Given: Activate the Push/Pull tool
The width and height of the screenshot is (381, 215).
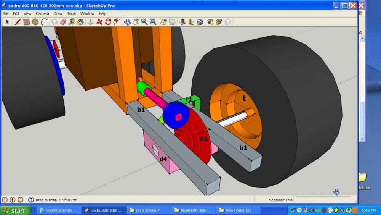Looking at the screenshot, I should 90,22.
